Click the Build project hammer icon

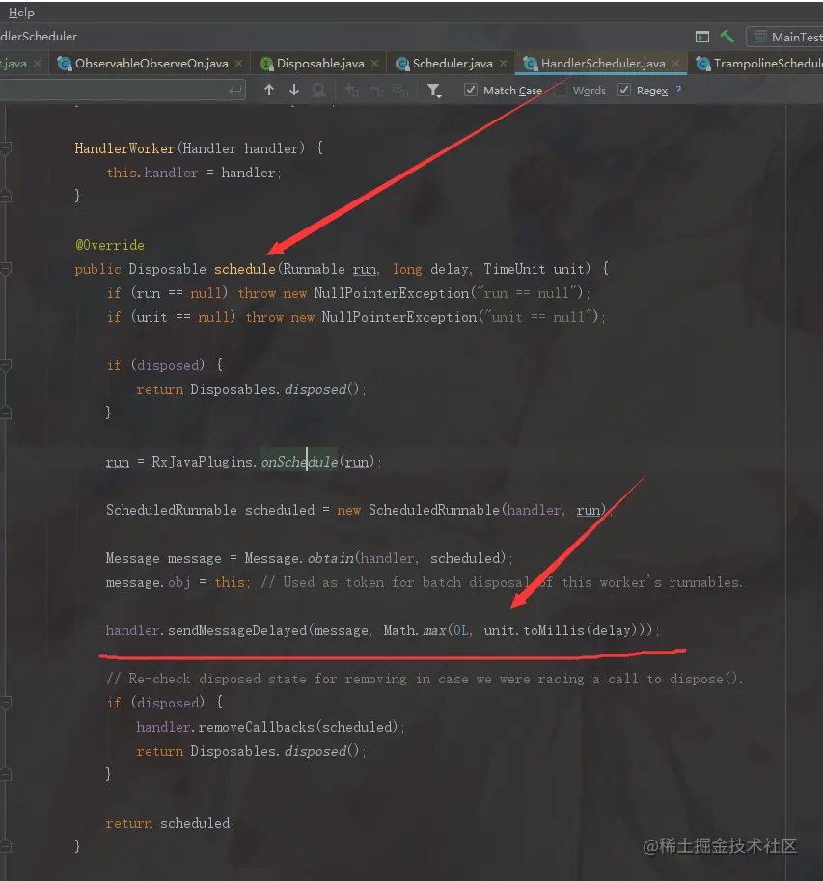pyautogui.click(x=727, y=37)
